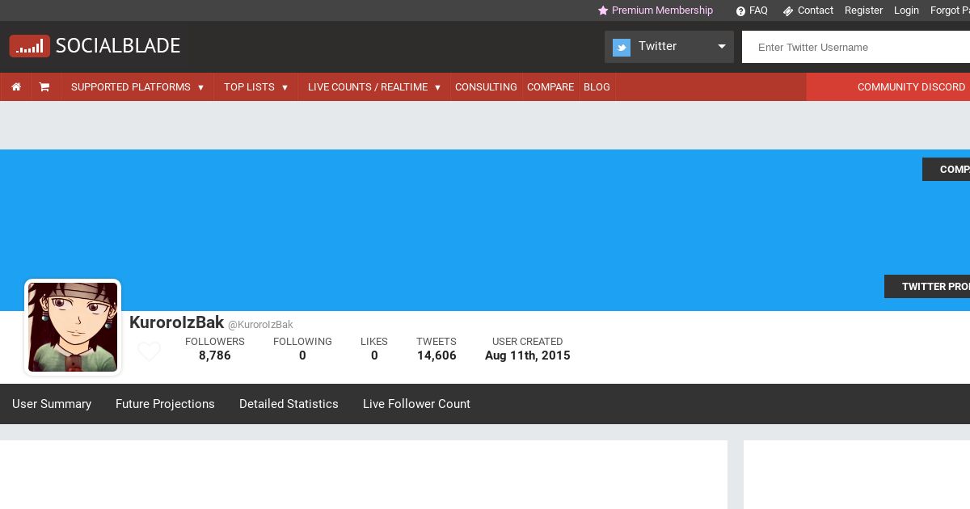Click the Aug 11th, 2015 creation date
This screenshot has height=509, width=970.
click(528, 355)
